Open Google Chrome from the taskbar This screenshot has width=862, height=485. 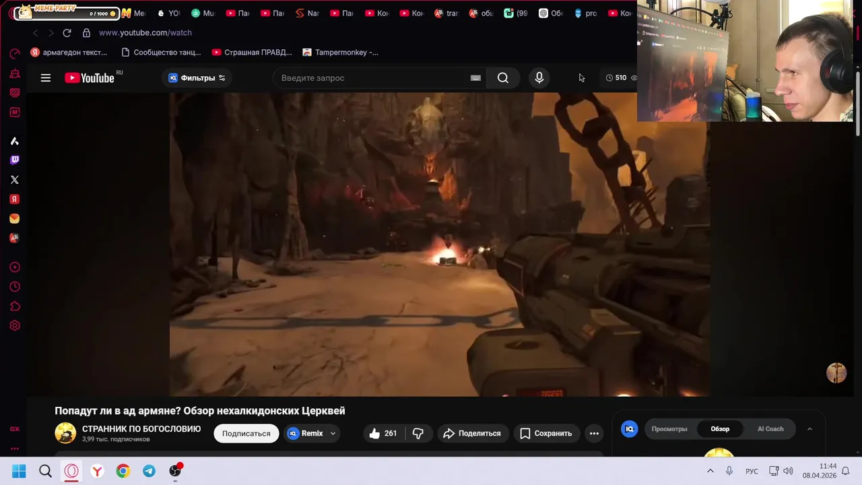[123, 471]
